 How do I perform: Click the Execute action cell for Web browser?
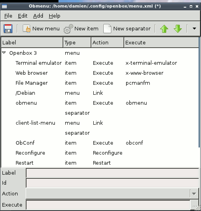point(103,73)
